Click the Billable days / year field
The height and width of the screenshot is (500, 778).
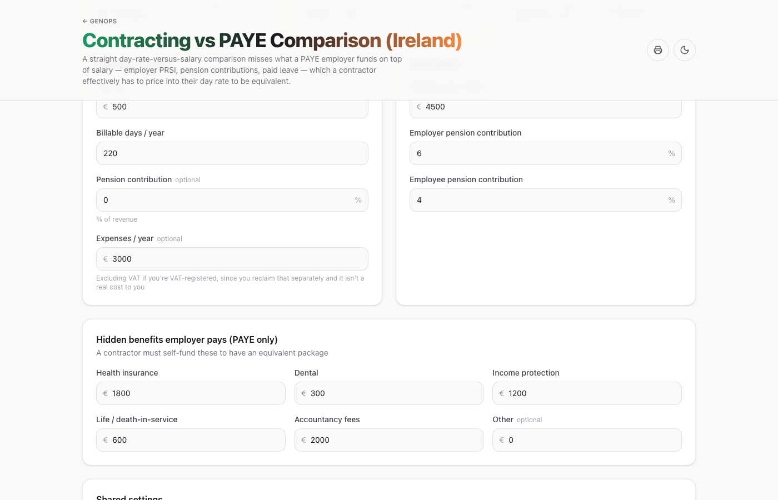[232, 153]
